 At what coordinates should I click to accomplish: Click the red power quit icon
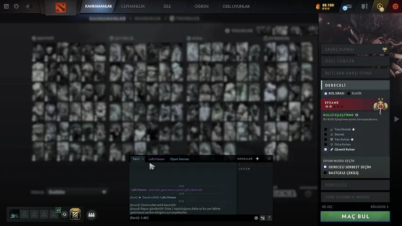pos(395,7)
